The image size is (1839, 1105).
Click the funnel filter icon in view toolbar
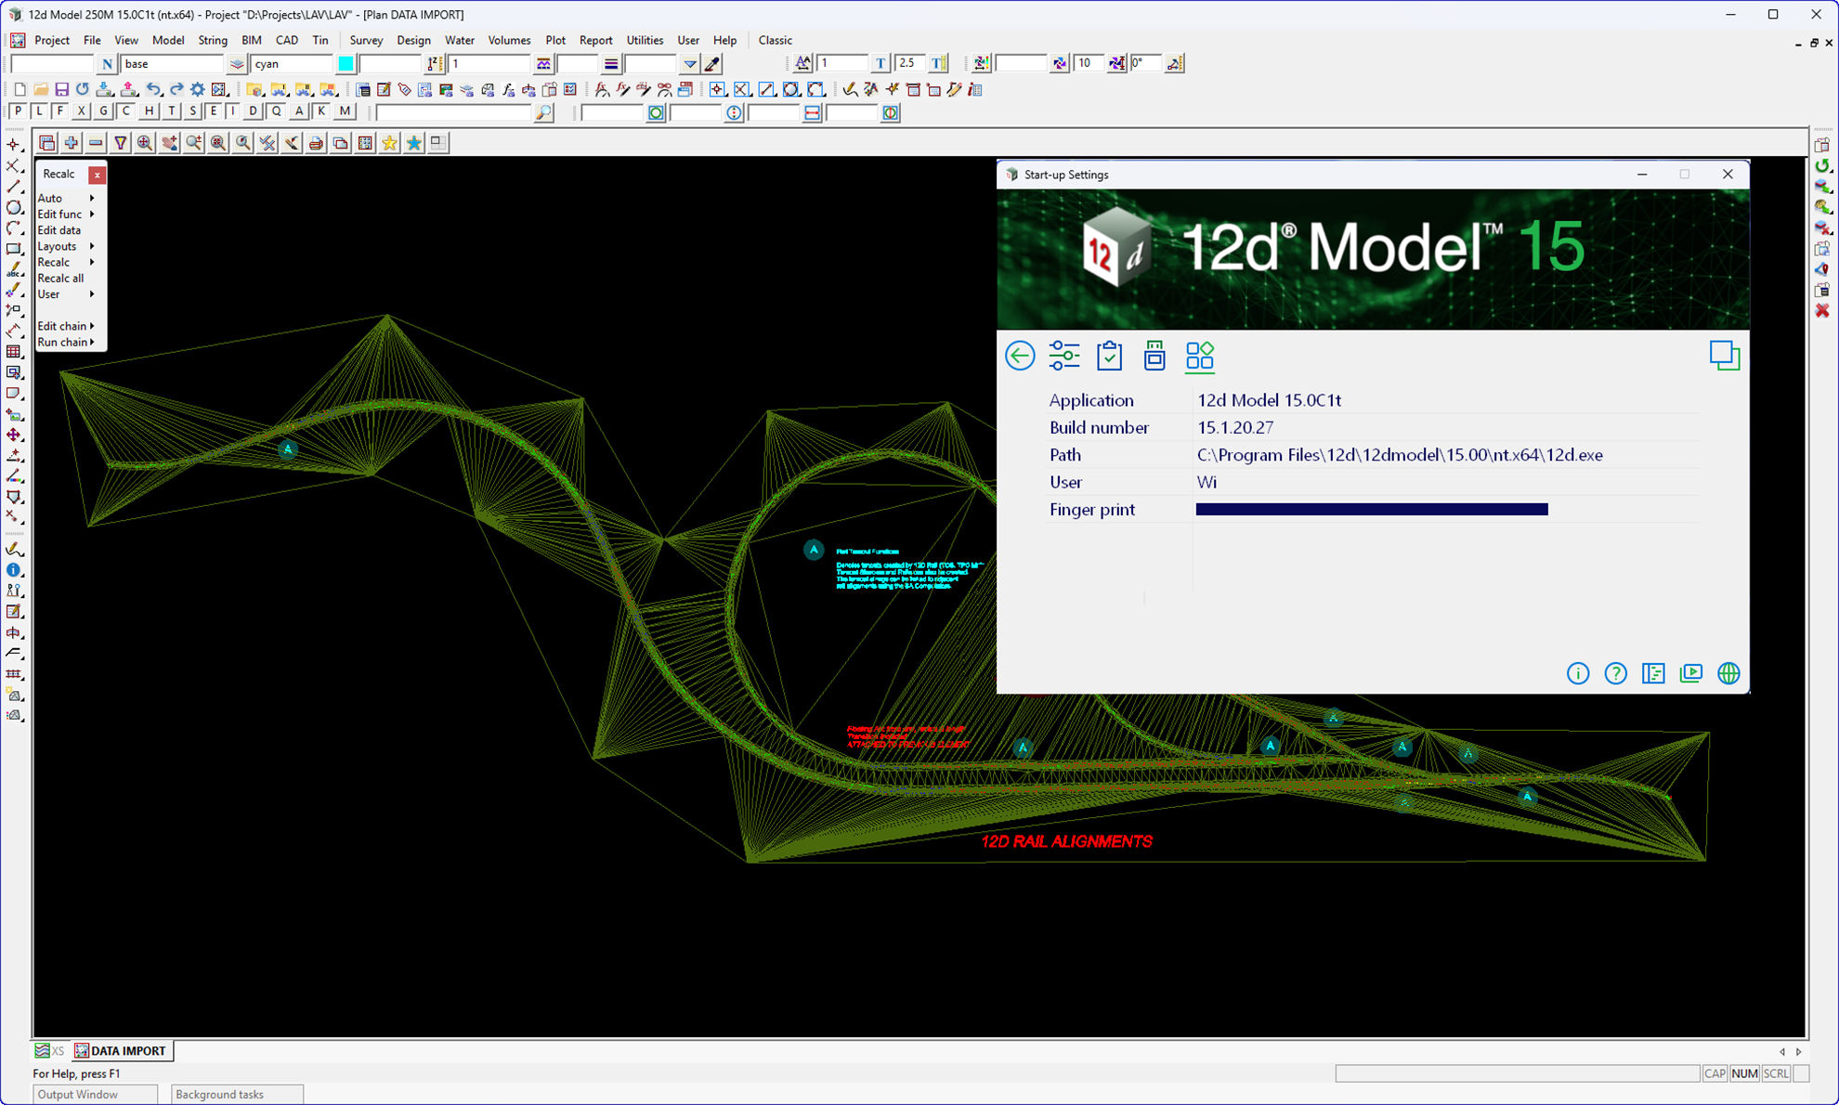pos(120,142)
